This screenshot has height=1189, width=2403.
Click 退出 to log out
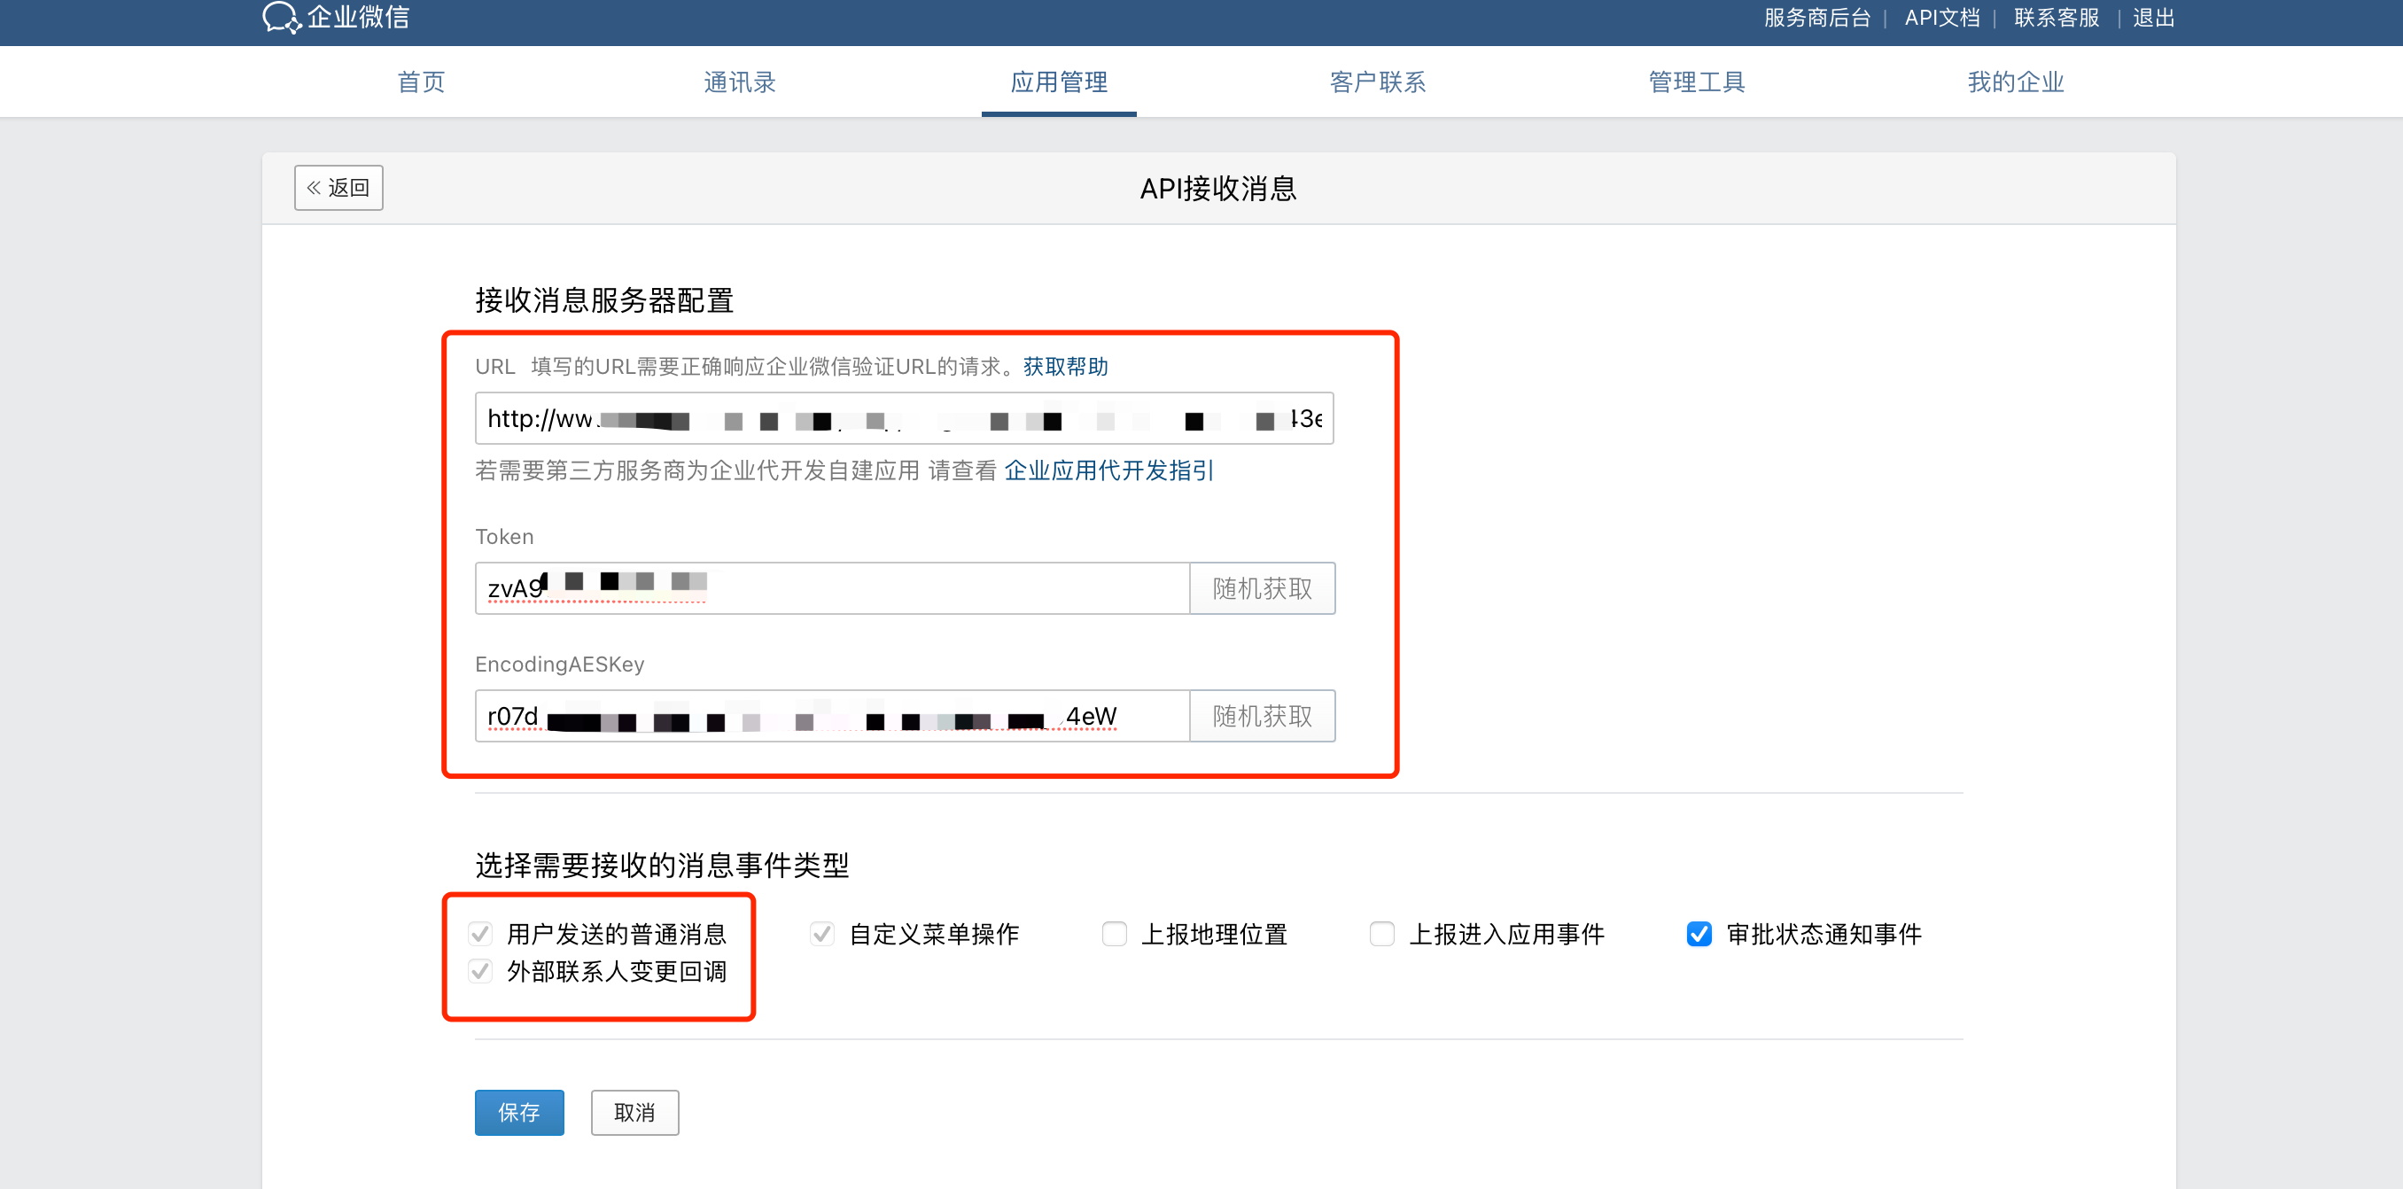[x=2153, y=18]
